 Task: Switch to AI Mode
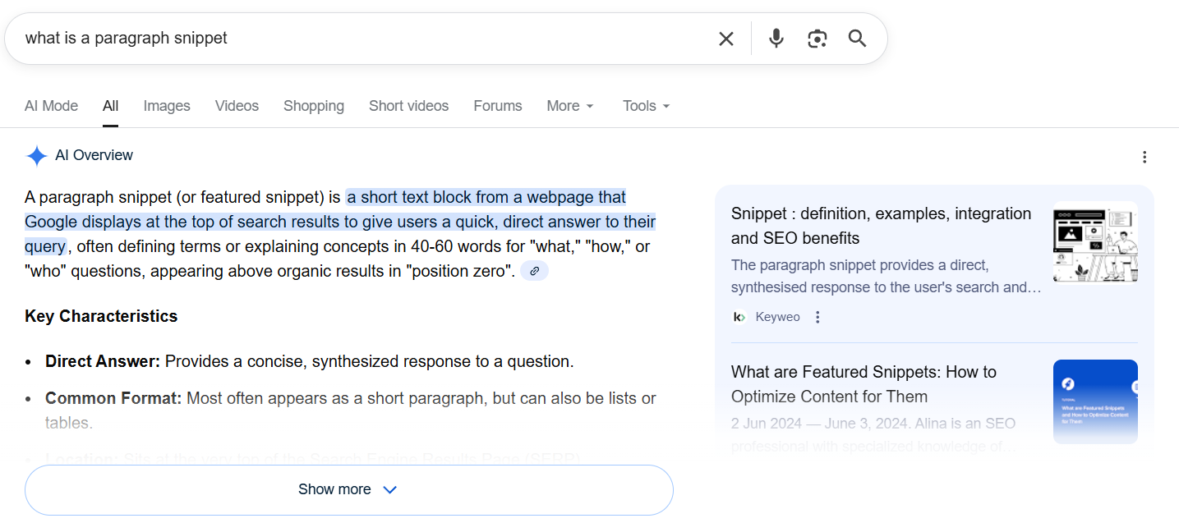pyautogui.click(x=51, y=105)
